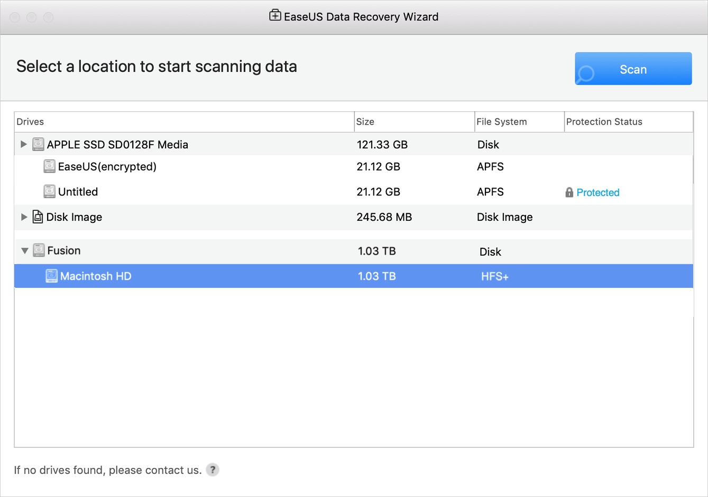Click the Untitled volume icon
This screenshot has width=708, height=497.
(x=49, y=191)
